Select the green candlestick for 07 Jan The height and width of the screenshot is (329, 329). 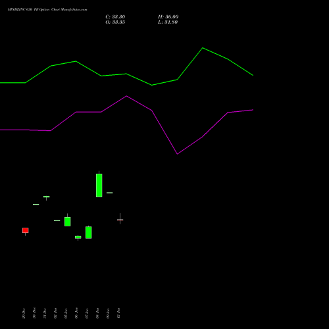pyautogui.click(x=89, y=232)
